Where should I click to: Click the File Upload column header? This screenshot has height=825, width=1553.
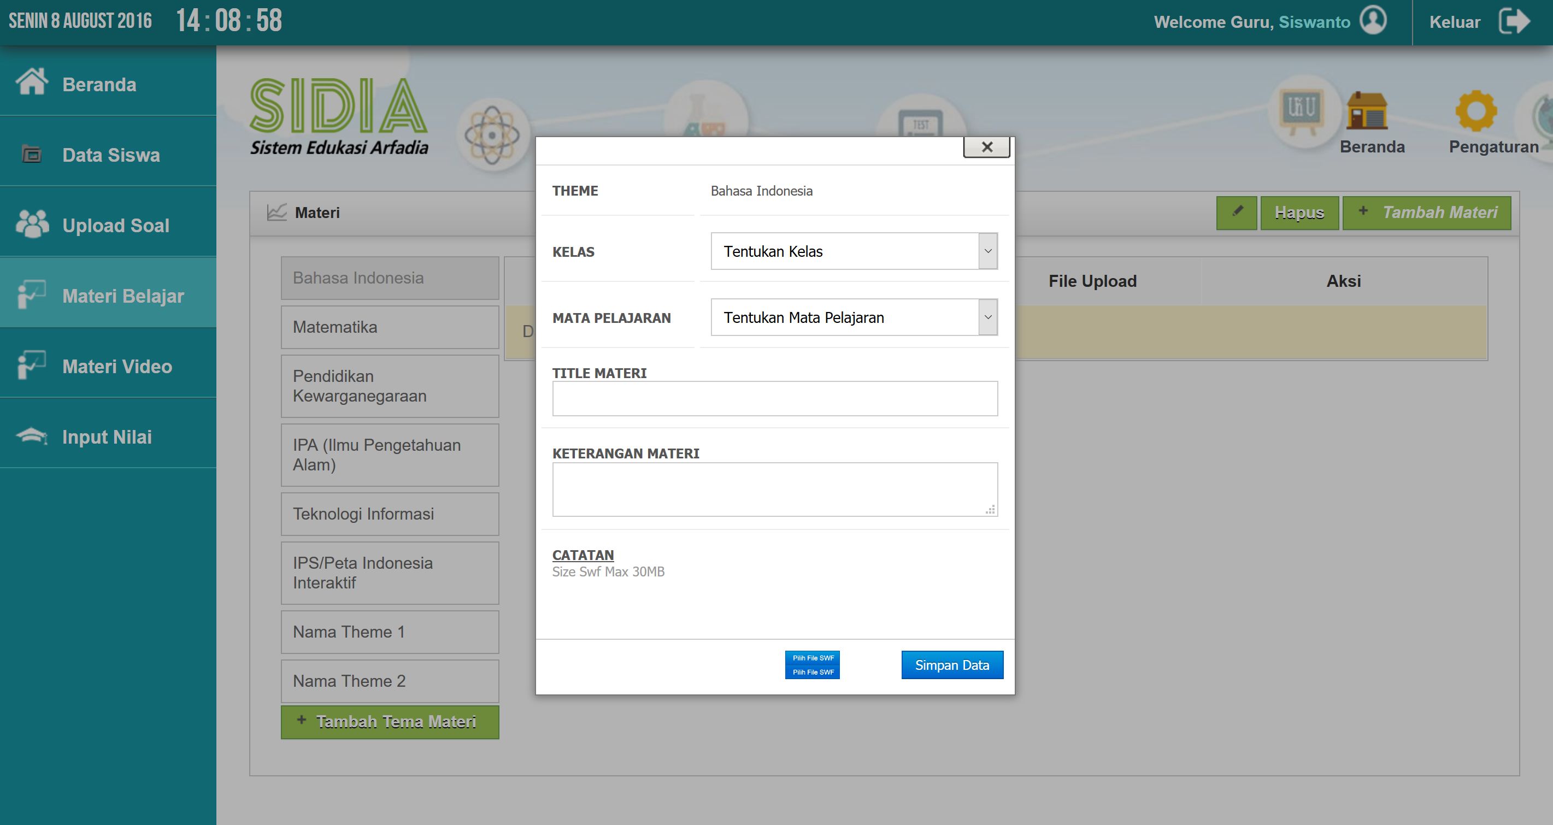click(1092, 281)
